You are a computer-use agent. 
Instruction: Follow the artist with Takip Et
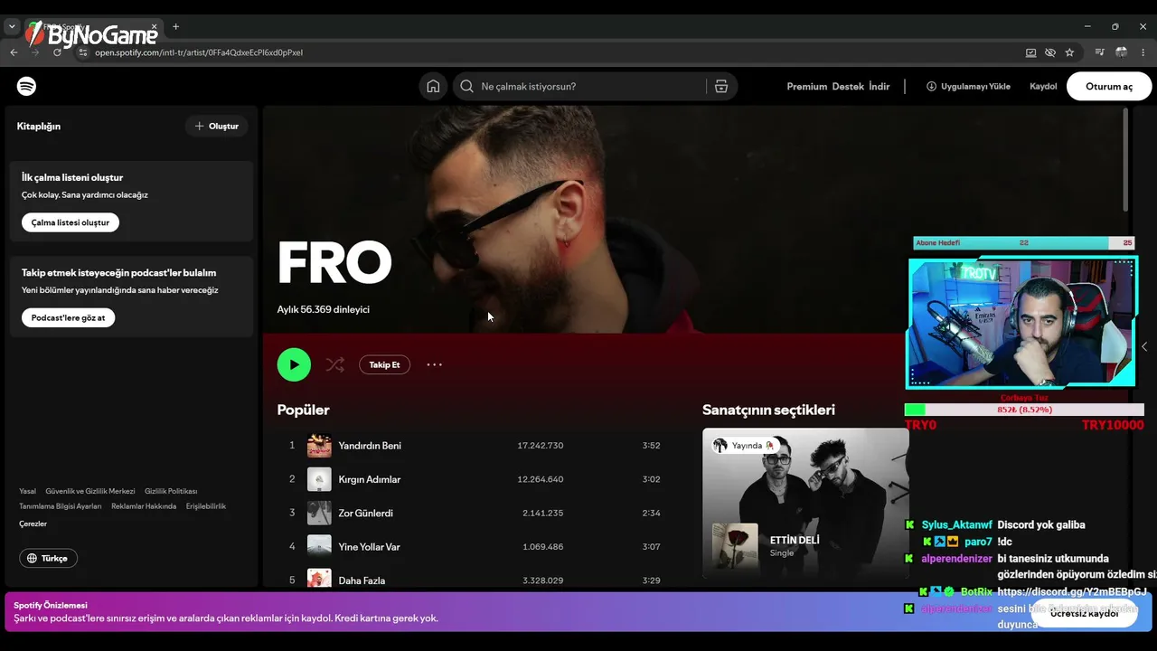tap(384, 364)
